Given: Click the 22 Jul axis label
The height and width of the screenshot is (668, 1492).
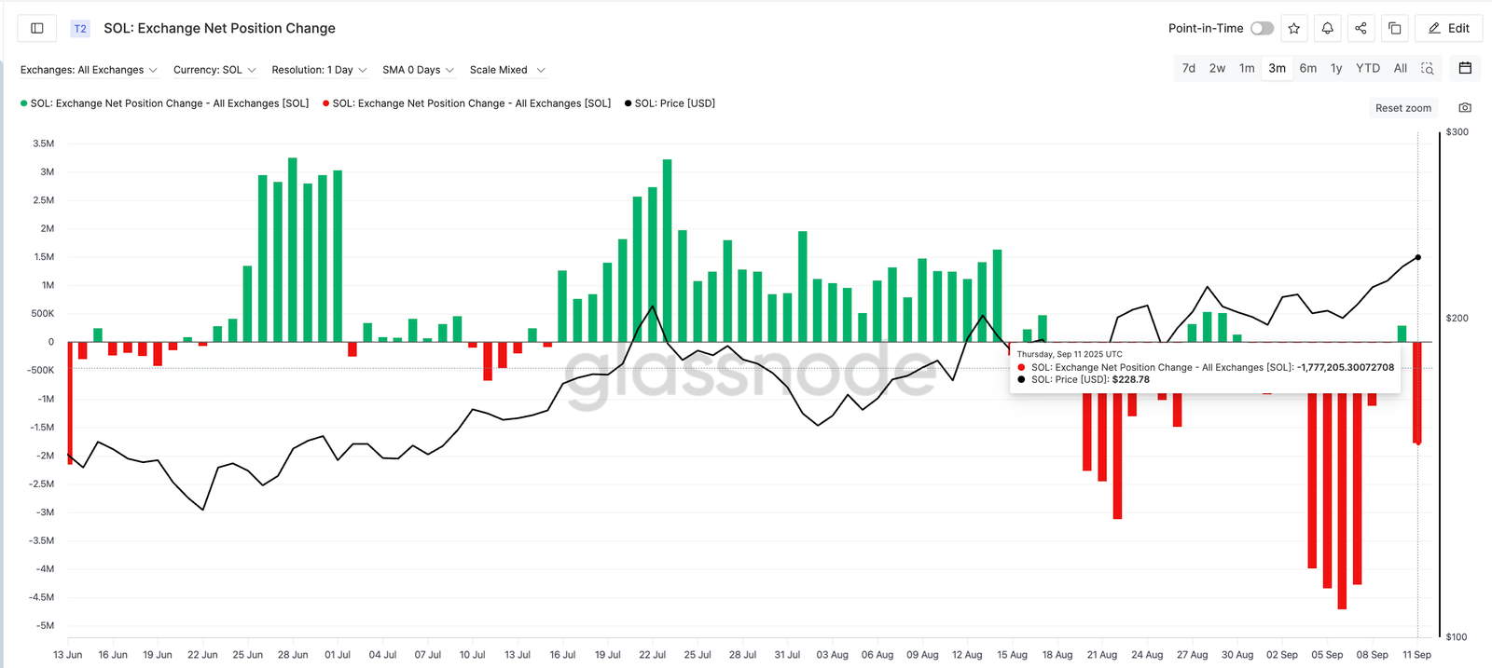Looking at the screenshot, I should coord(653,655).
